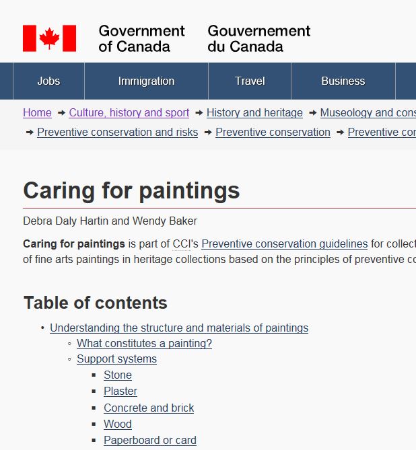Screen dimensions: 416x450
Task: Click the Government of Canada wordmark text
Action: click(x=141, y=39)
